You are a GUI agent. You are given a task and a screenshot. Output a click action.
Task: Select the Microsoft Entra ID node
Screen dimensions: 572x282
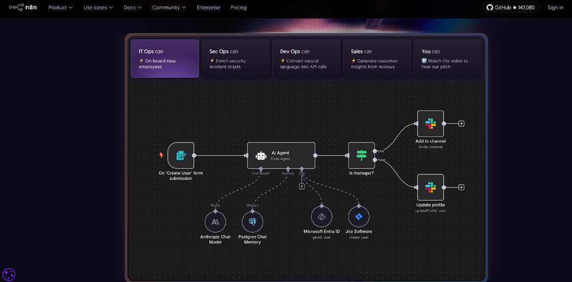pos(322,216)
